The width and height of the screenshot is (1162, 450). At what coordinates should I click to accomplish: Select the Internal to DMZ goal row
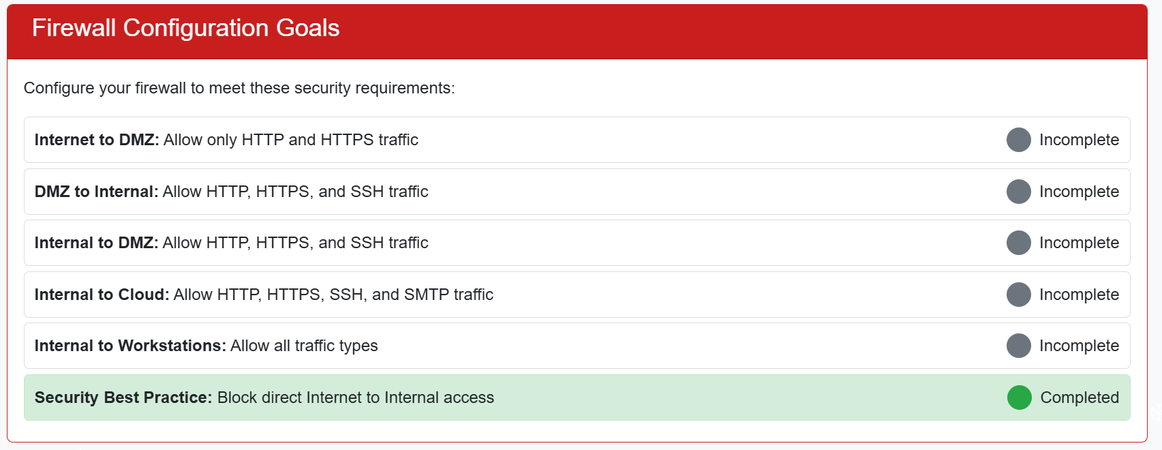click(x=577, y=243)
